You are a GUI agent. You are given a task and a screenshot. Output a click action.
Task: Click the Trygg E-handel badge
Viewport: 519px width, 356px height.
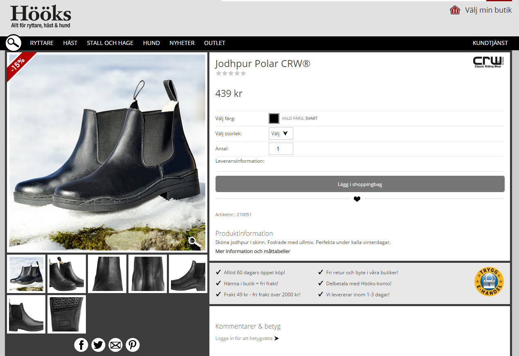click(489, 282)
